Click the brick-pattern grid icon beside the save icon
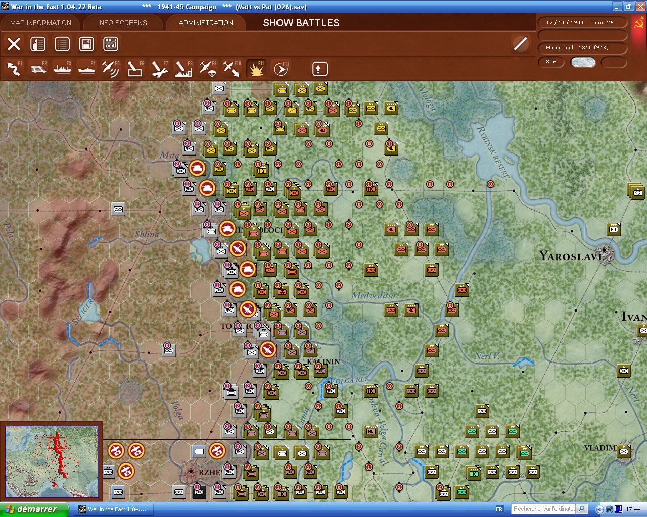This screenshot has width=647, height=517. 111,44
